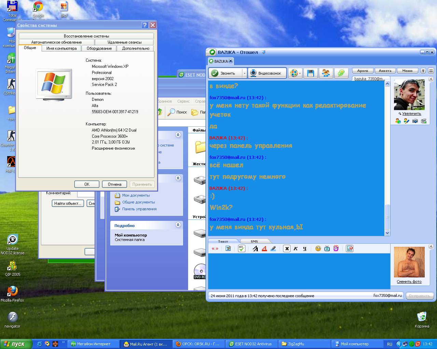437x349 pixels.
Task: Click the group of people conference icon
Action: (x=326, y=73)
